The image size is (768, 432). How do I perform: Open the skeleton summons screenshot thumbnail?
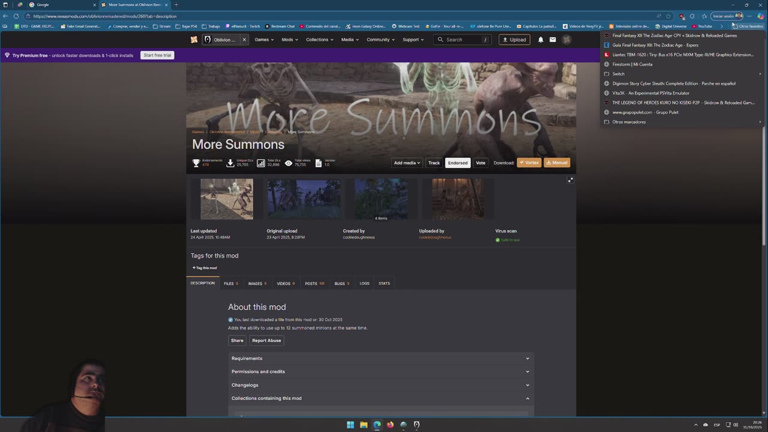pos(227,199)
